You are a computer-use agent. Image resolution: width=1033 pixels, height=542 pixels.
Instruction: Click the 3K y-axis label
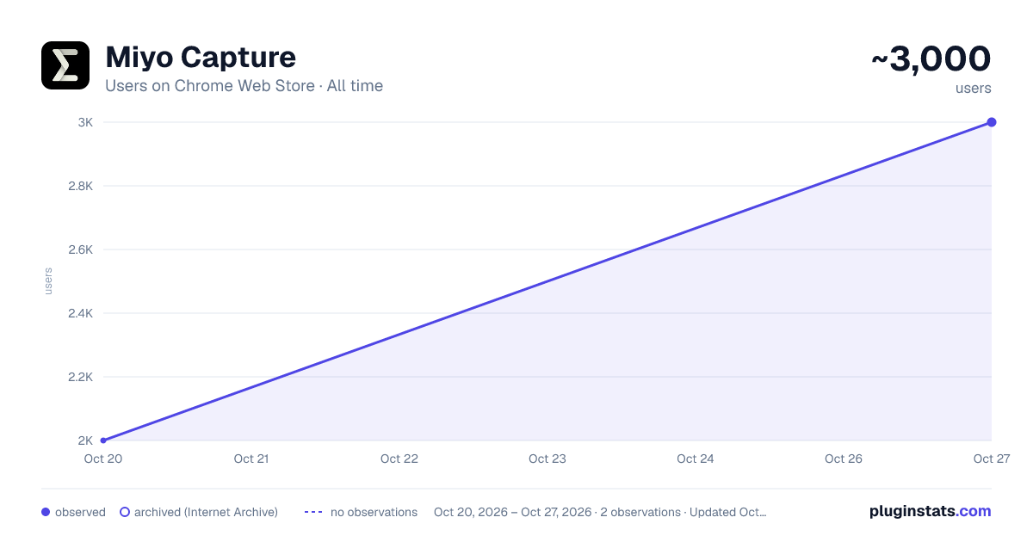(85, 122)
